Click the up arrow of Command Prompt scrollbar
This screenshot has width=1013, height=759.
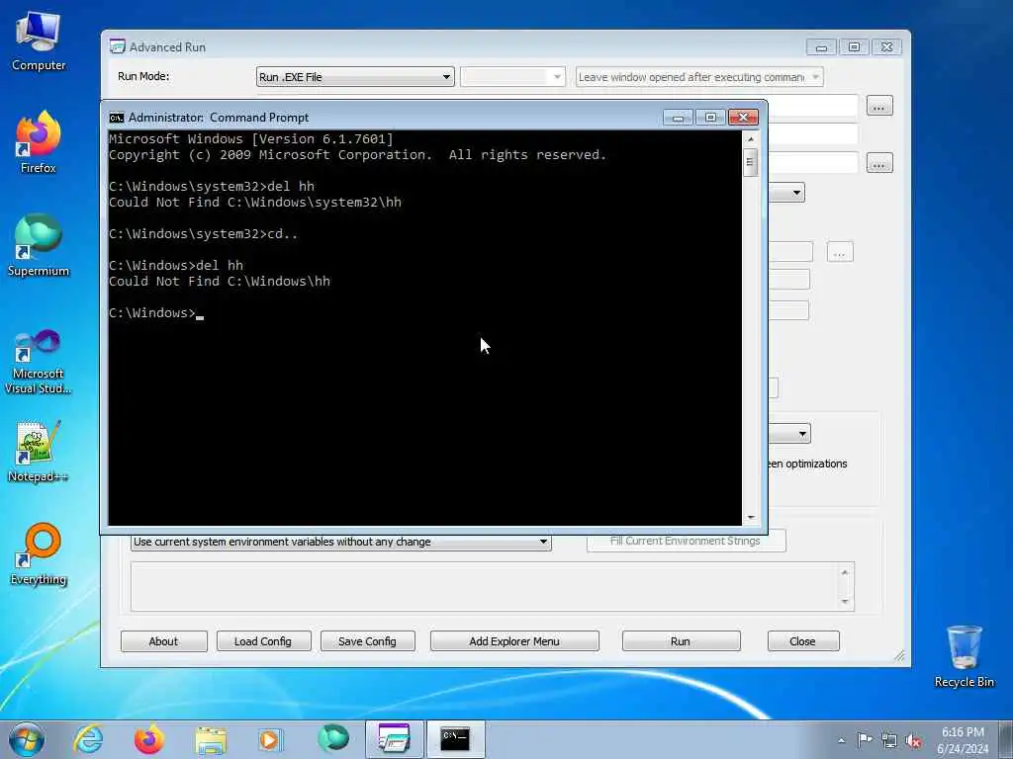click(x=750, y=138)
